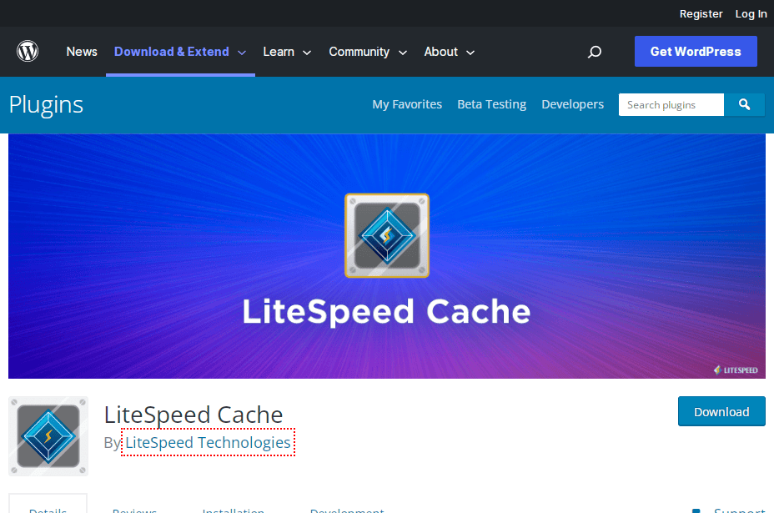This screenshot has height=513, width=774.
Task: Click the WordPress logo icon
Action: pos(28,52)
